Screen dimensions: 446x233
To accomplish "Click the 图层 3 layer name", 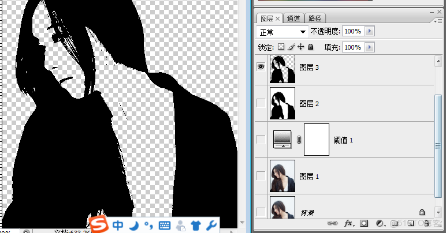I will pos(309,67).
